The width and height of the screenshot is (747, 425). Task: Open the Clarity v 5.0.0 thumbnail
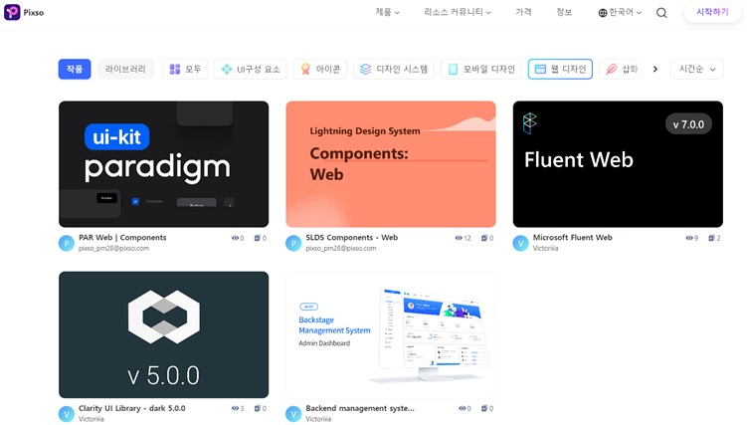pyautogui.click(x=163, y=334)
